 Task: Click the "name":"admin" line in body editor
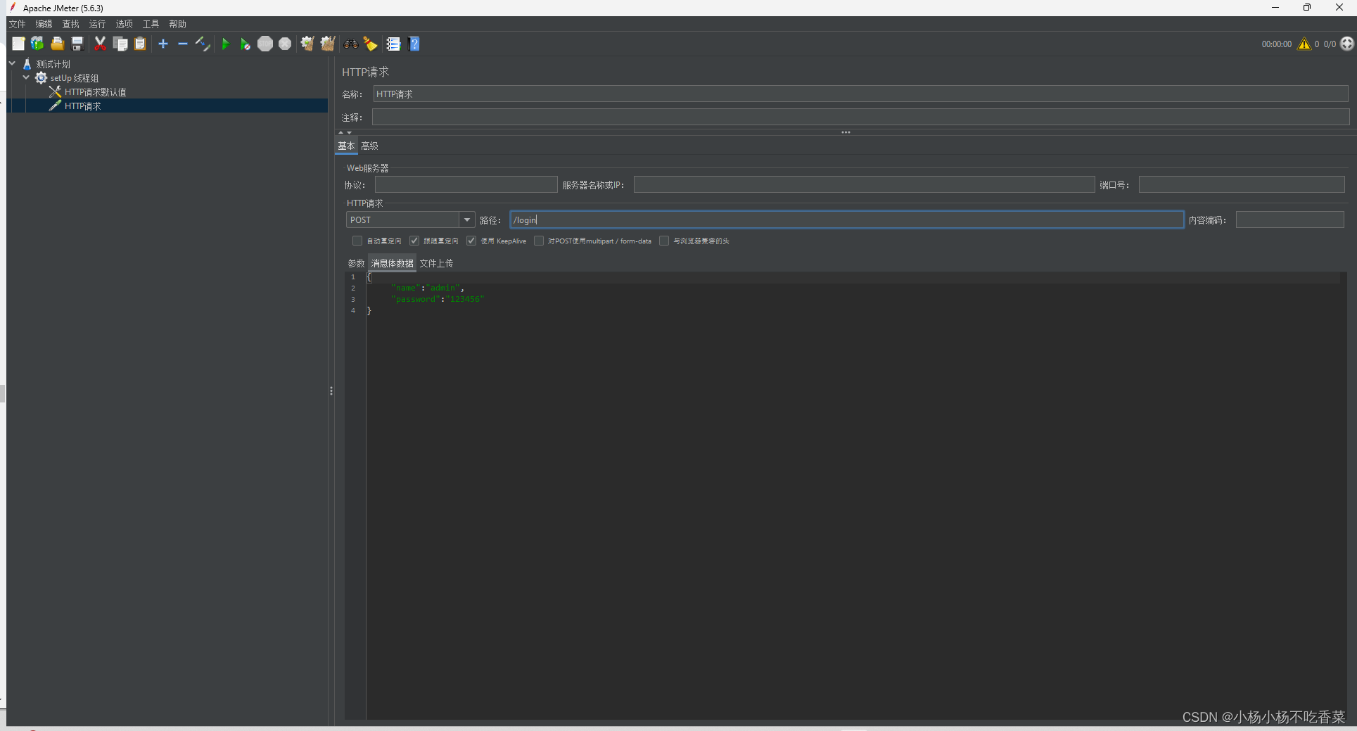click(x=428, y=288)
